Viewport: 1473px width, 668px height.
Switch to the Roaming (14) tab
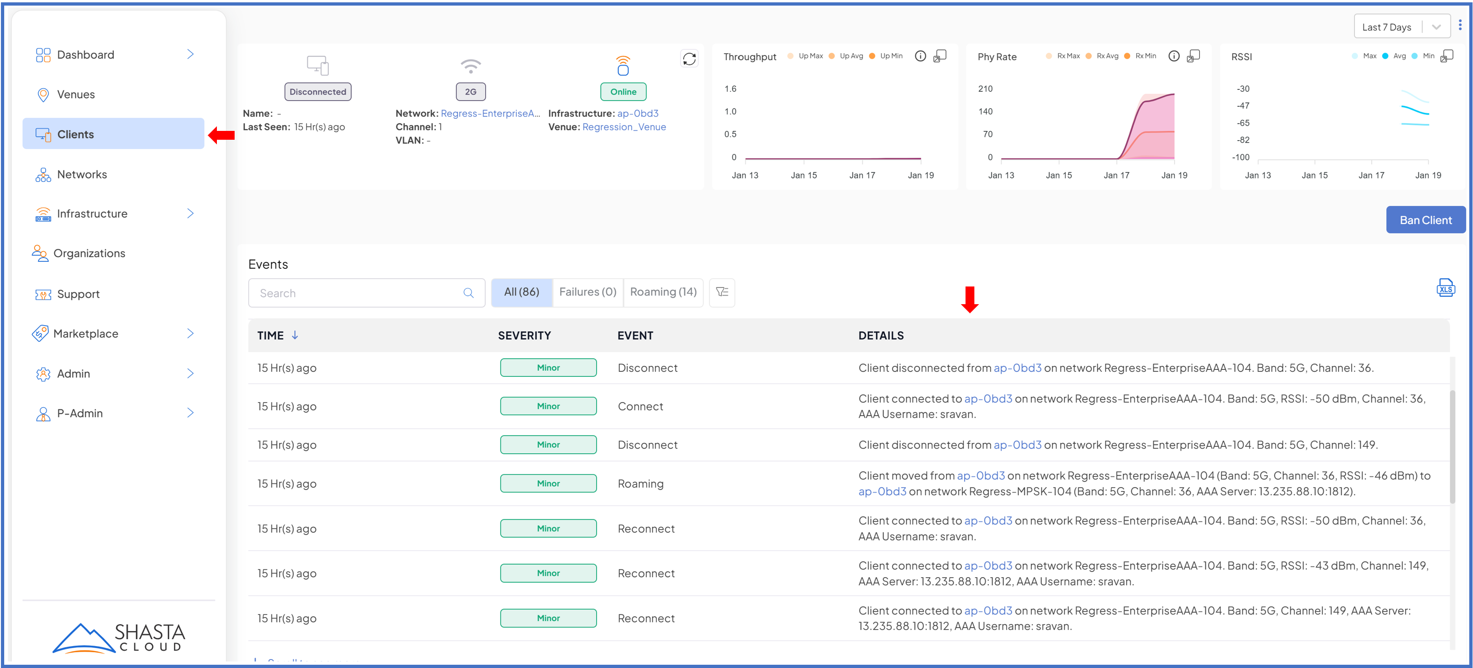tap(663, 292)
